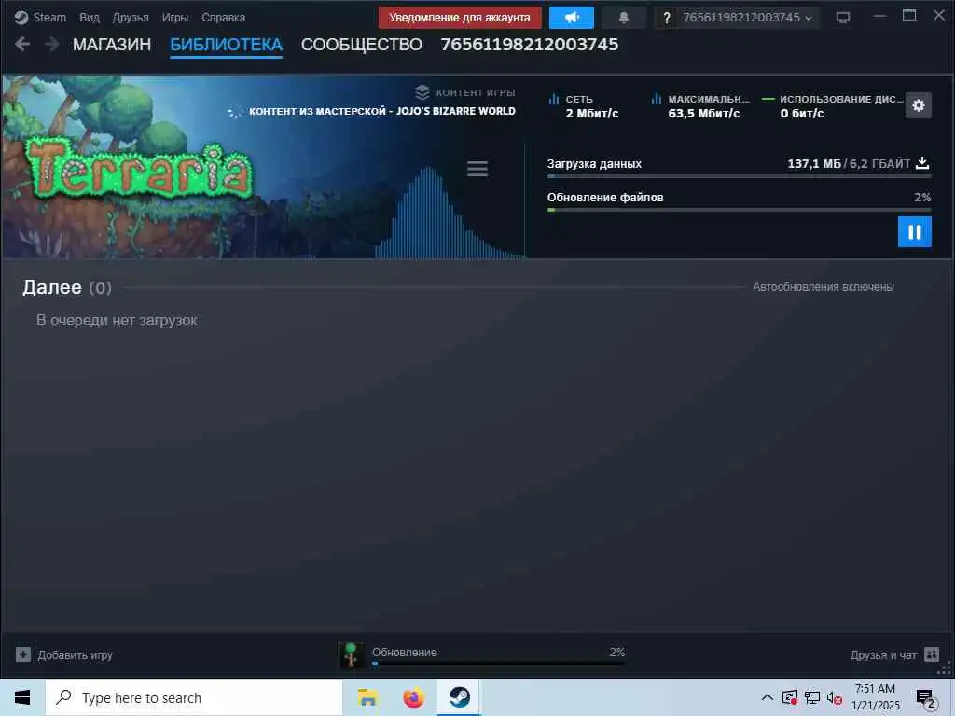955x716 pixels.
Task: Click the Обновление файлов progress bar
Action: [739, 210]
